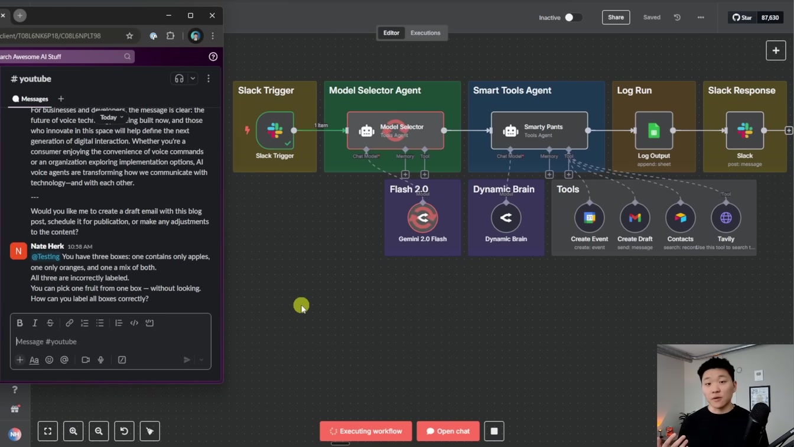
Task: Open the Slack post message node
Action: pyautogui.click(x=745, y=130)
